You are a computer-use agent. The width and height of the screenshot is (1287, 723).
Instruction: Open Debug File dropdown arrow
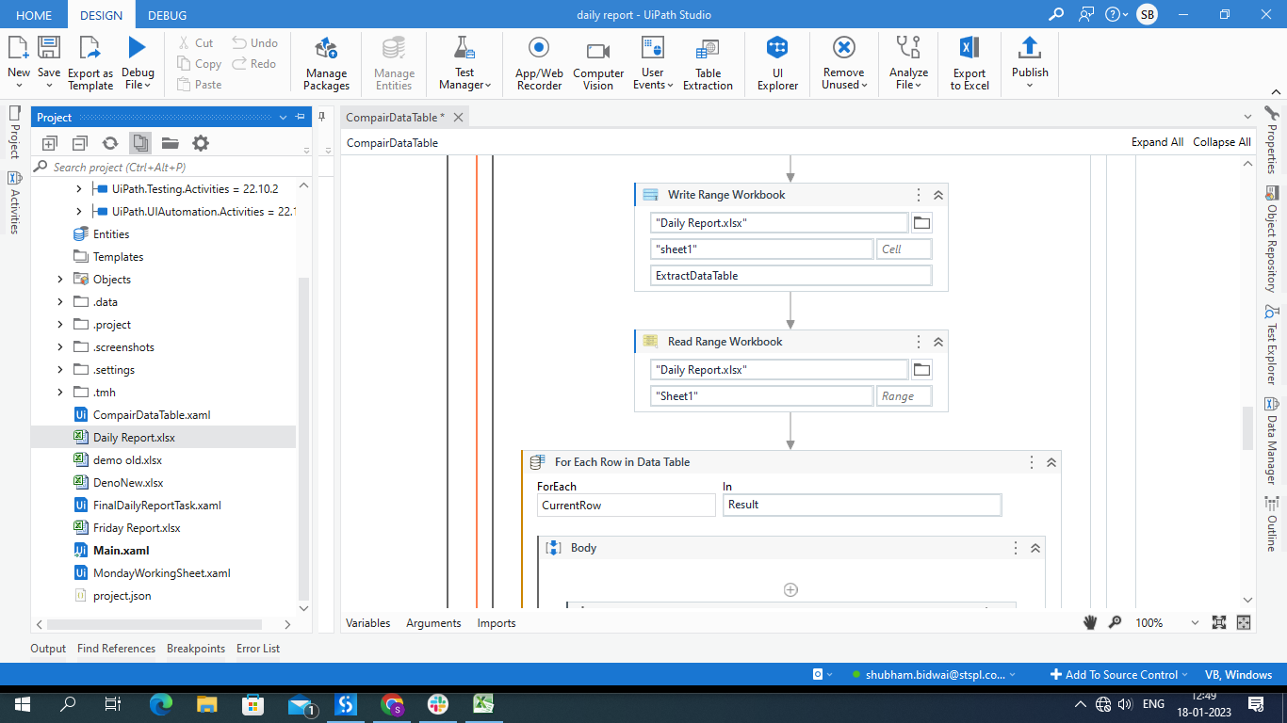click(147, 85)
